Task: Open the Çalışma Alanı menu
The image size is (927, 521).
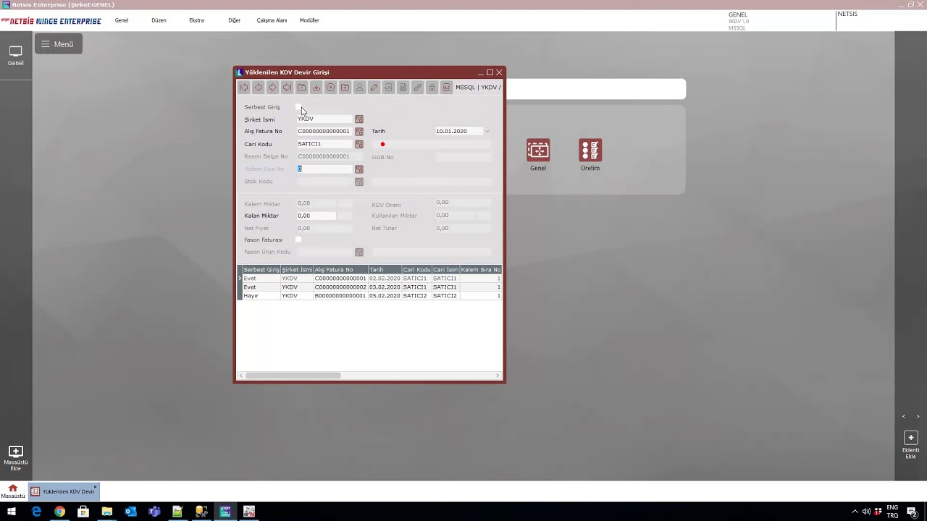Action: click(x=272, y=20)
